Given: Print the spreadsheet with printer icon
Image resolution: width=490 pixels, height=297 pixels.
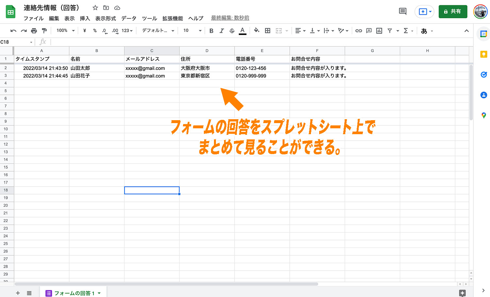Looking at the screenshot, I should 34,31.
